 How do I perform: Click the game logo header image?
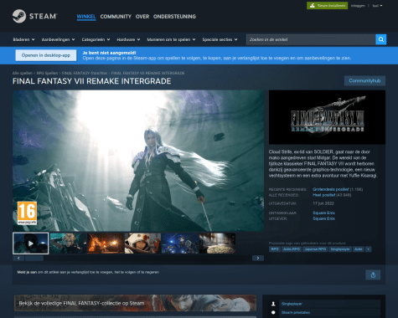(x=327, y=117)
